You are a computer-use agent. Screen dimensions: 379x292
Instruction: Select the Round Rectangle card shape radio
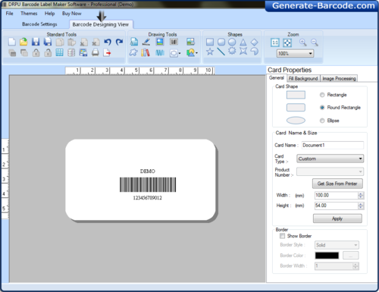[322, 108]
